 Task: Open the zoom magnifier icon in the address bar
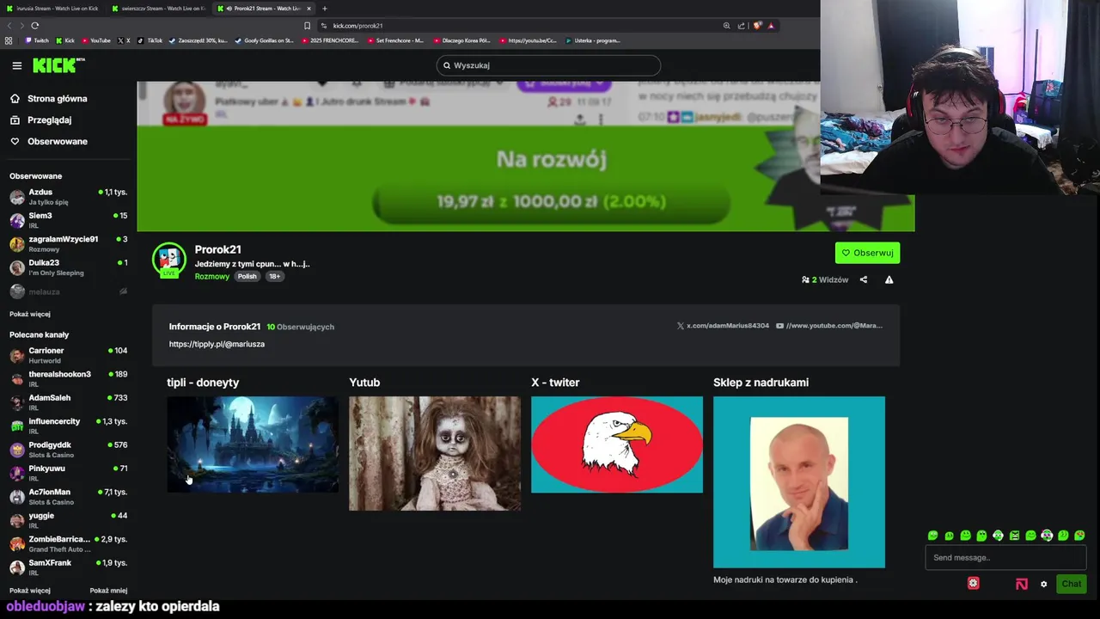(x=726, y=26)
